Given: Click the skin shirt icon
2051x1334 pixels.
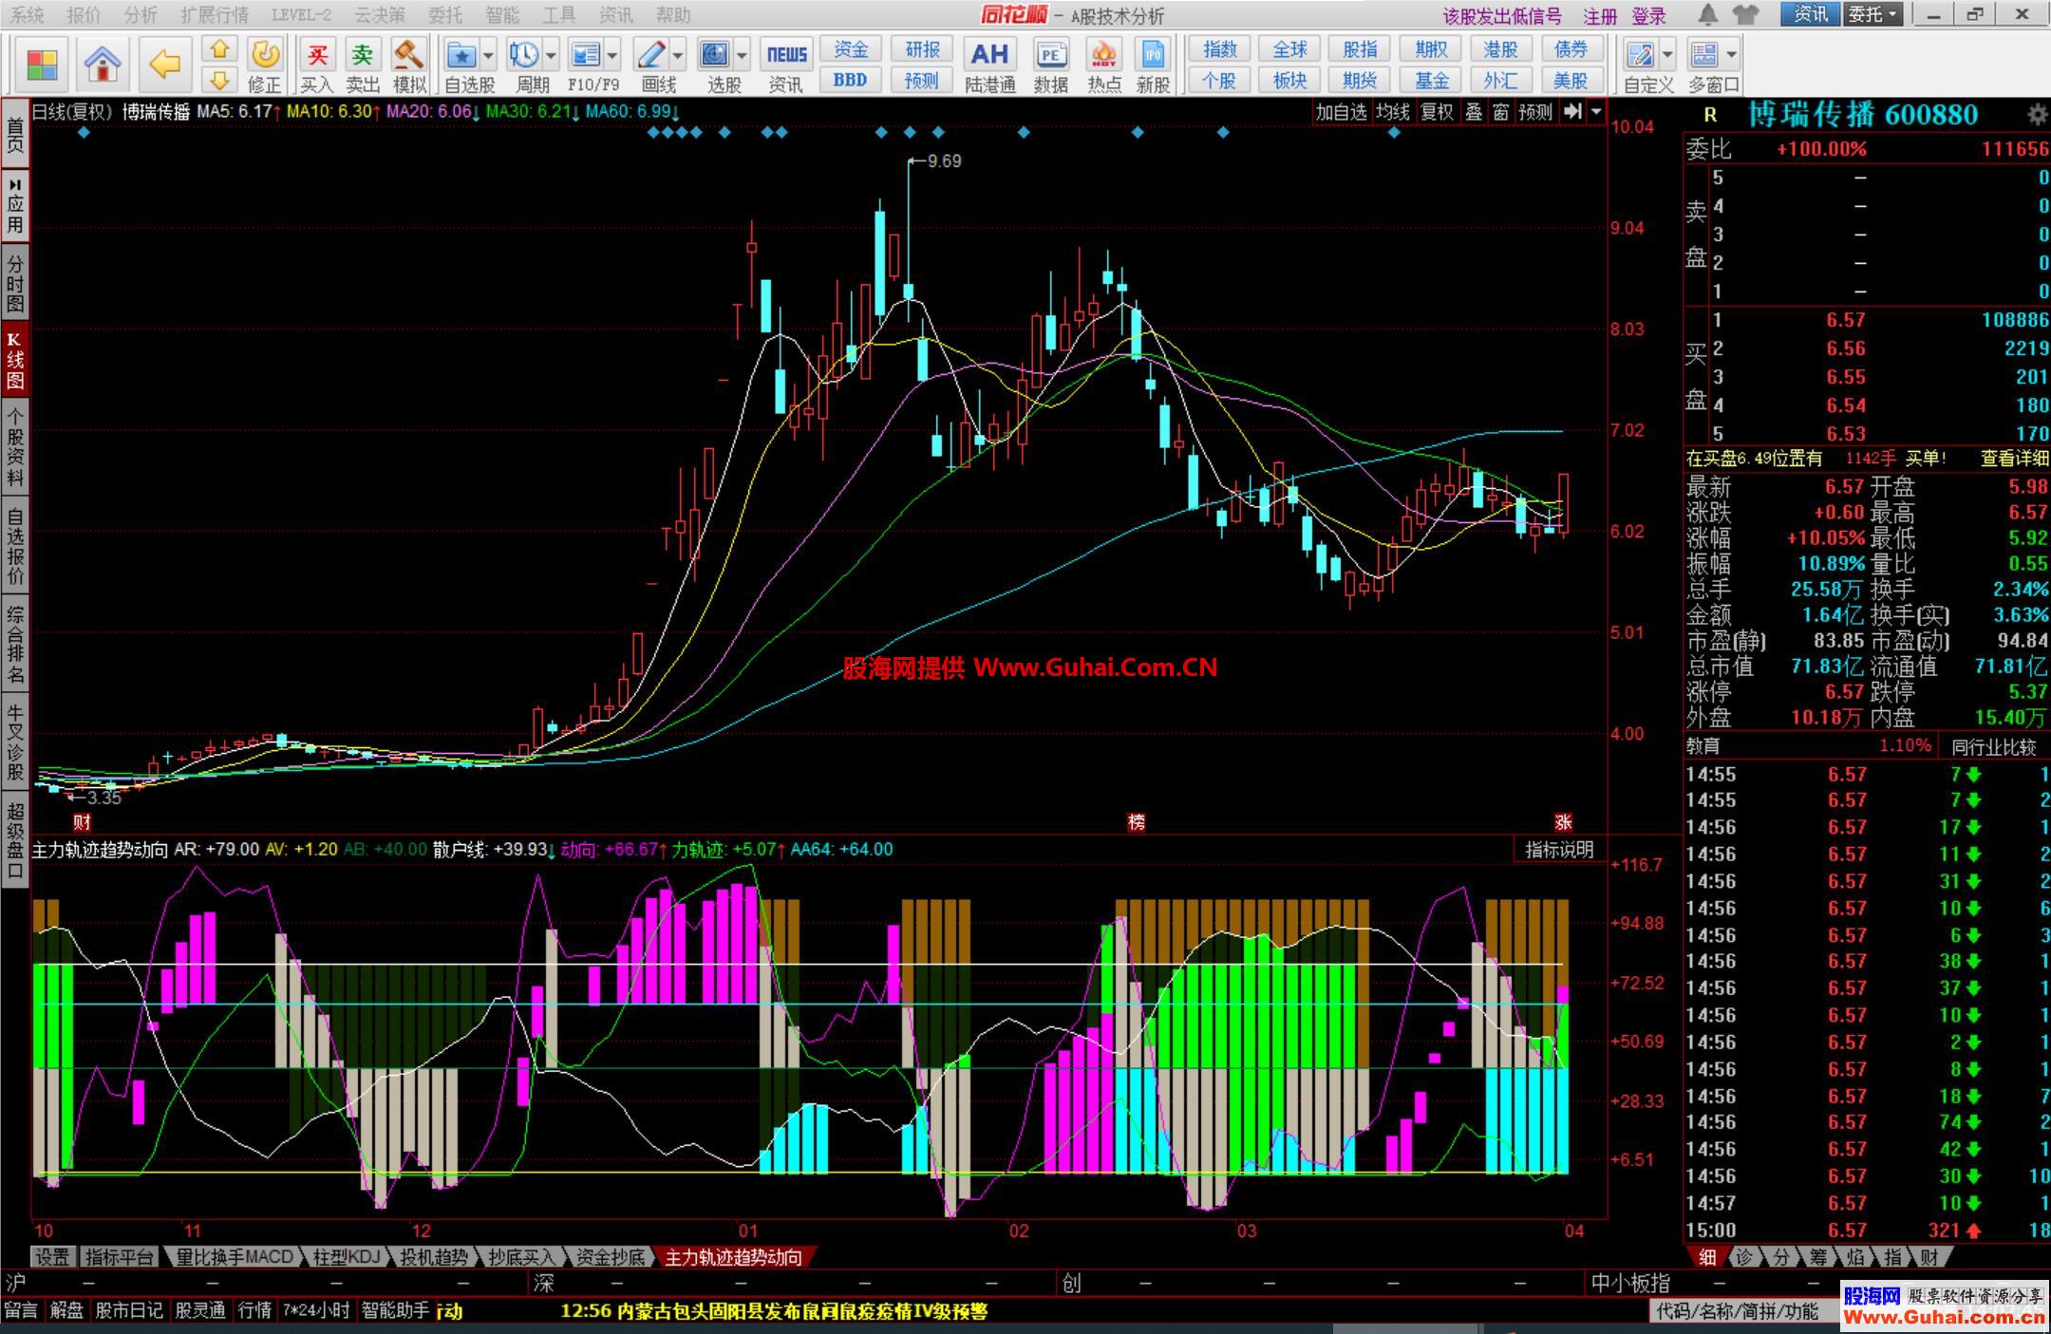Looking at the screenshot, I should (x=1745, y=14).
